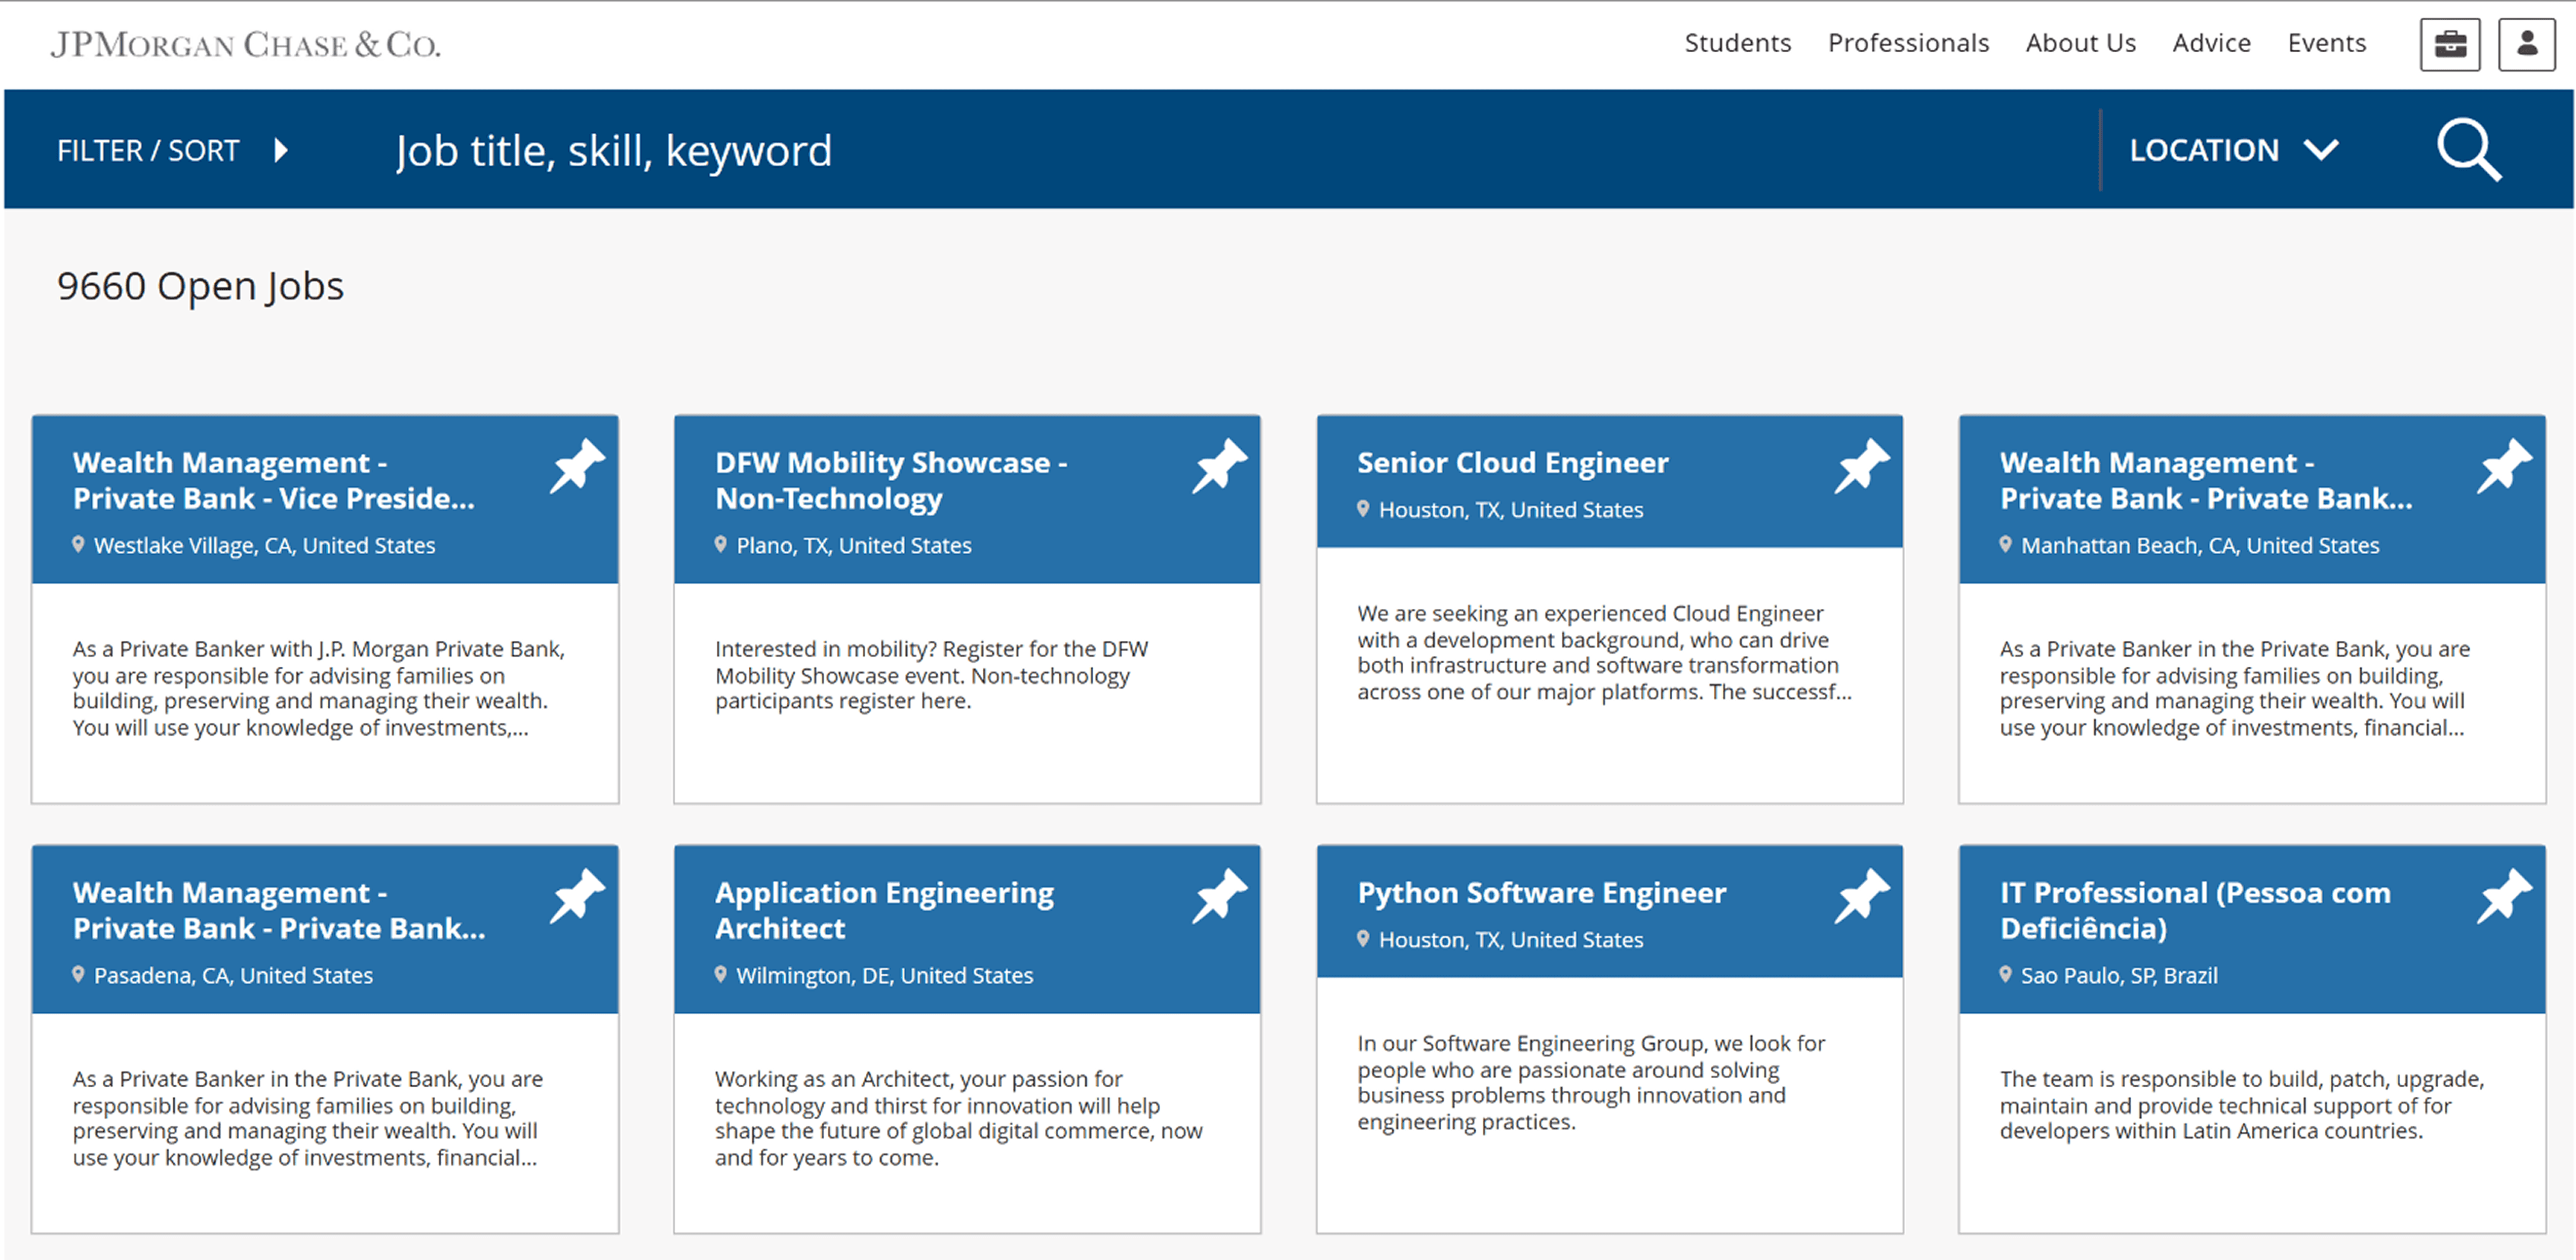Click the JPMorgan Chase & Co. logo

(246, 45)
